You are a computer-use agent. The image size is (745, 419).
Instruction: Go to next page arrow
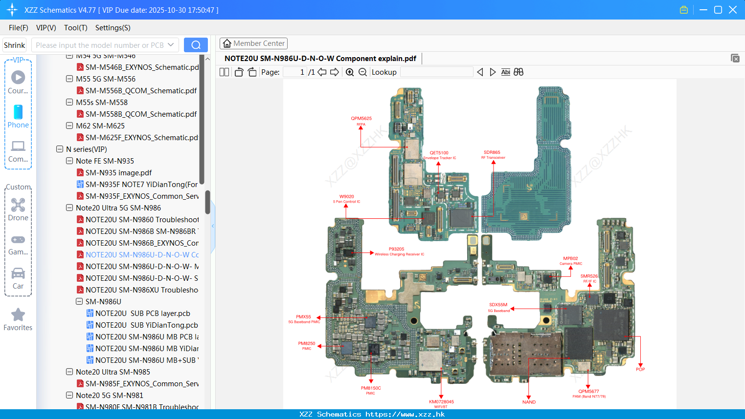tap(335, 72)
